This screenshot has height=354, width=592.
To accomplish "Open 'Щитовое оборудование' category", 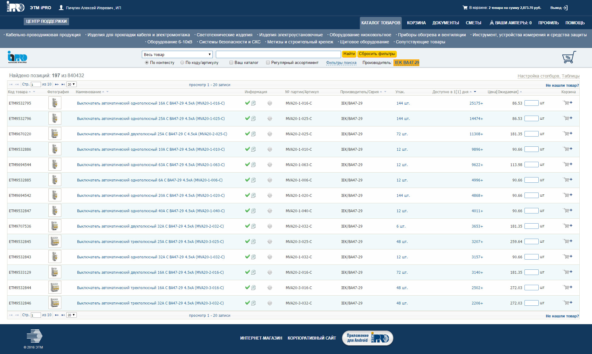I will pyautogui.click(x=364, y=42).
